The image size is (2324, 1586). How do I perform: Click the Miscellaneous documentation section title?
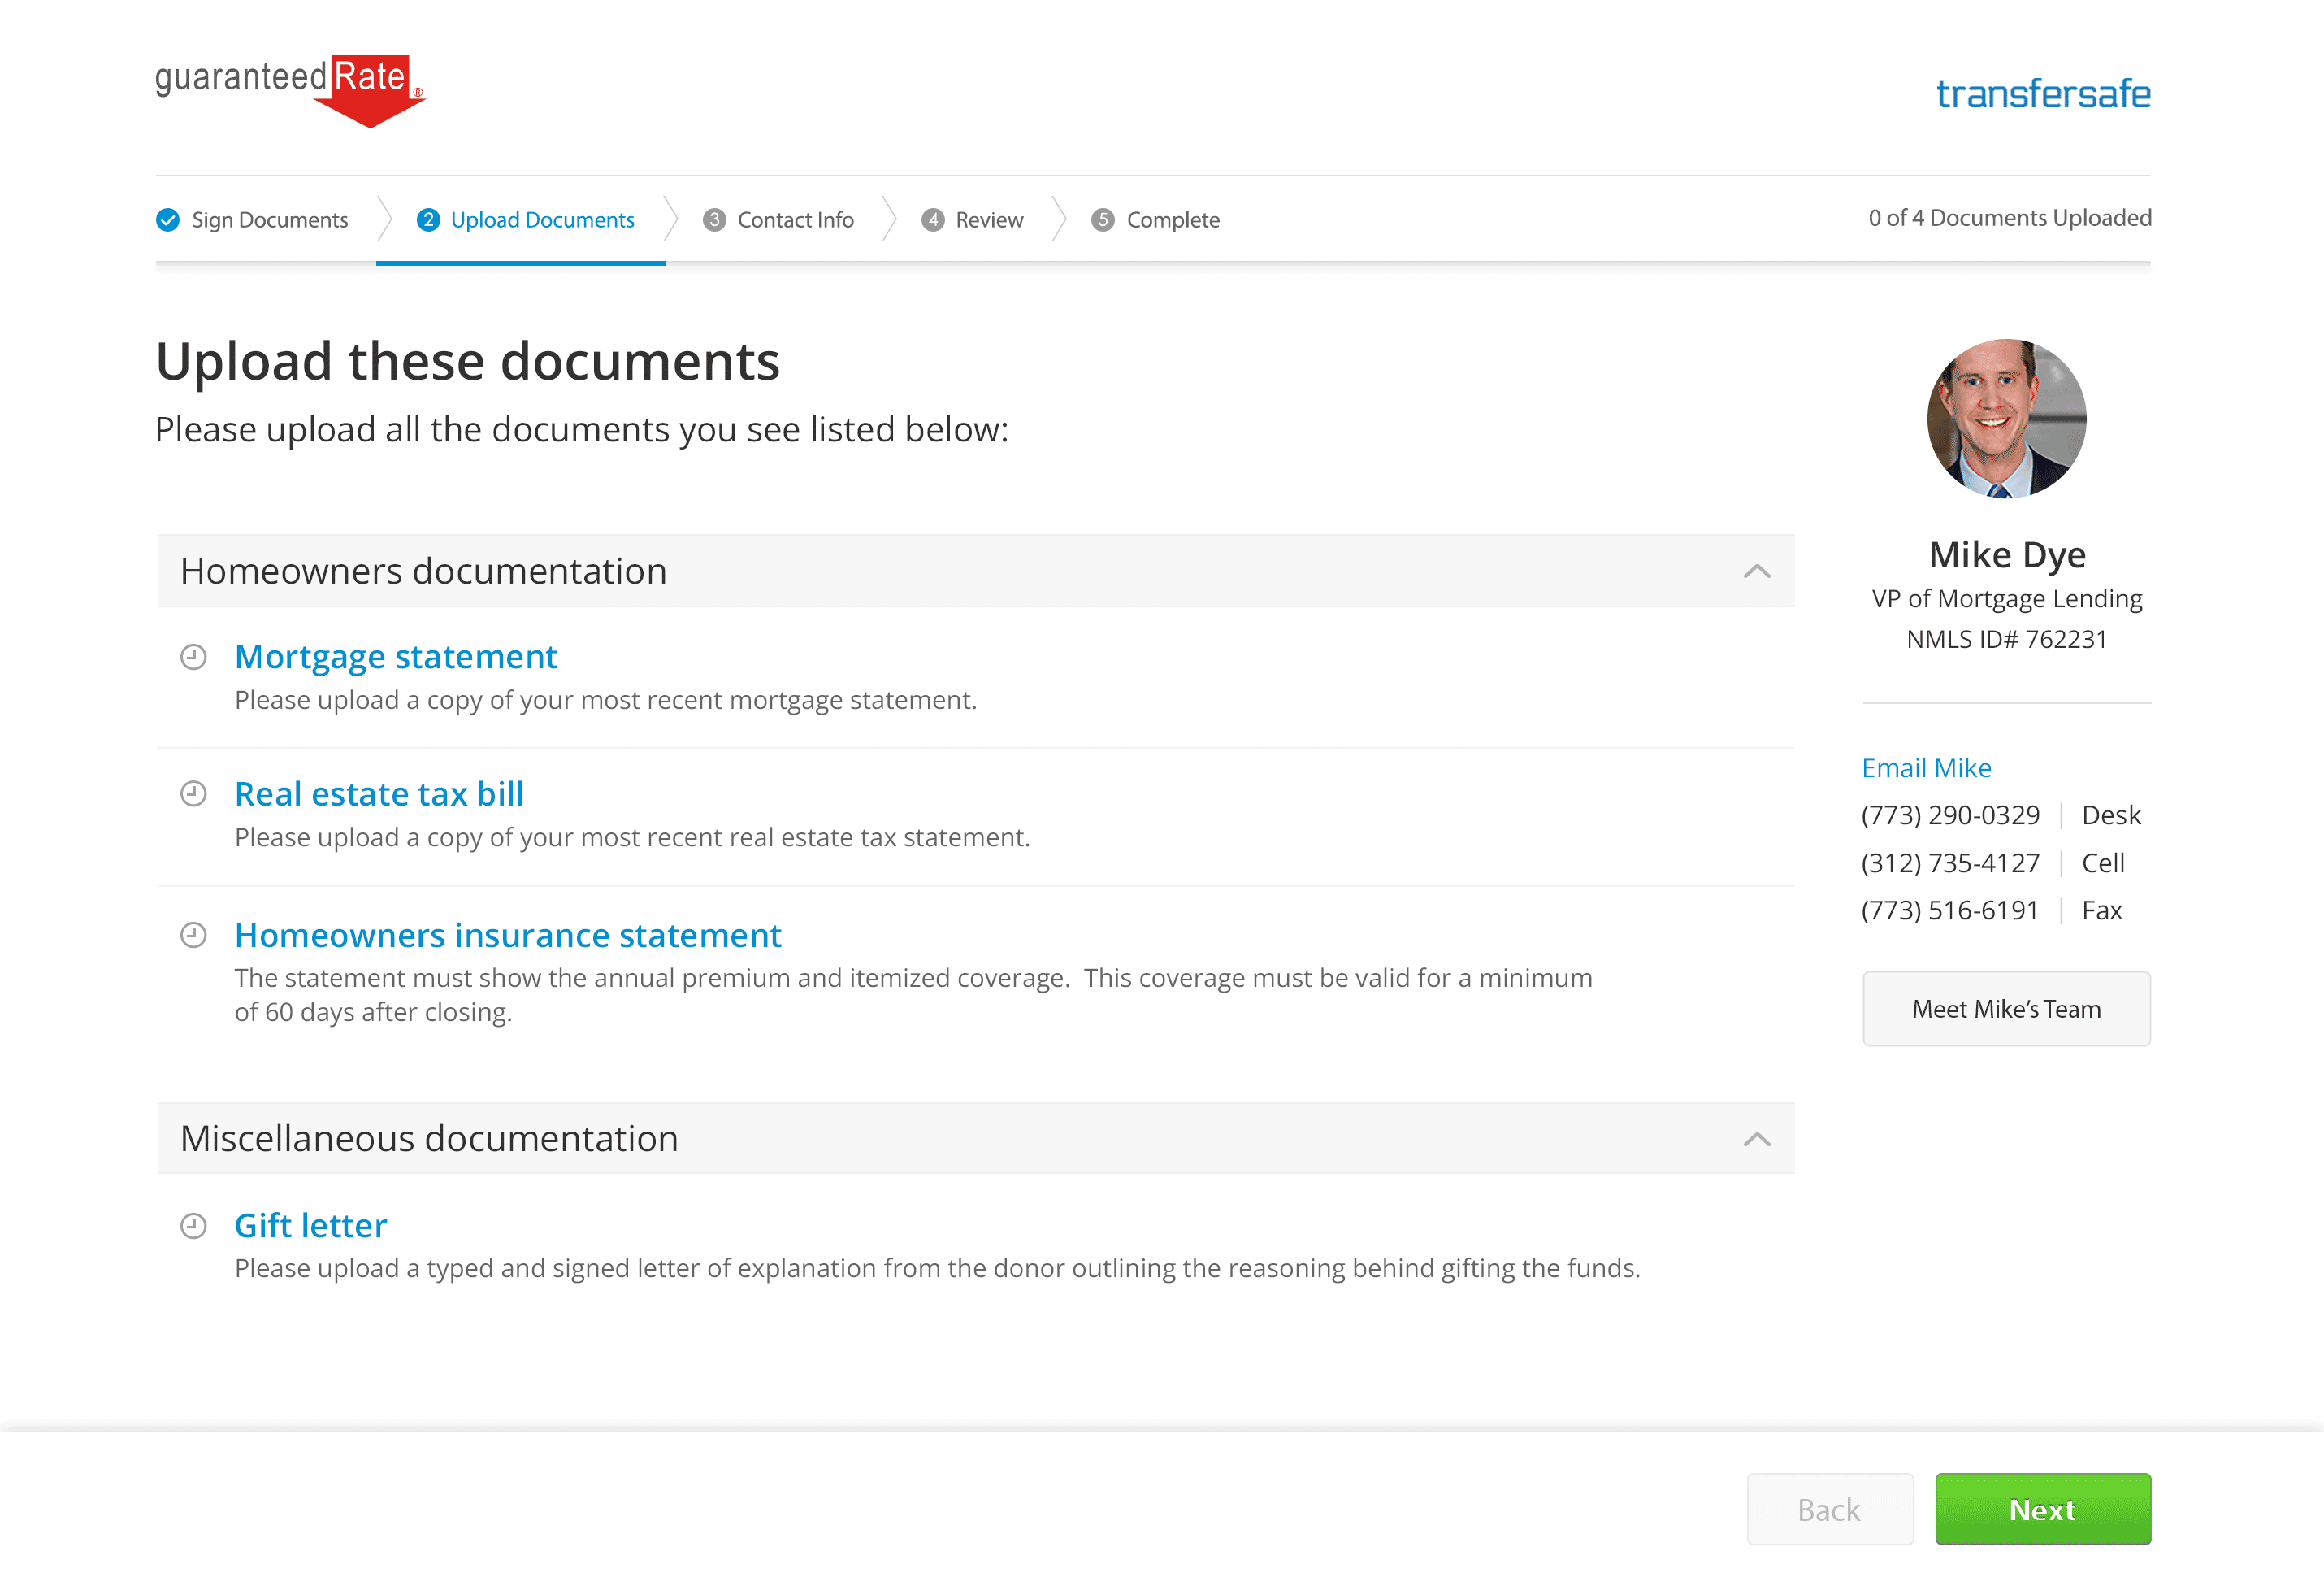pos(429,1139)
